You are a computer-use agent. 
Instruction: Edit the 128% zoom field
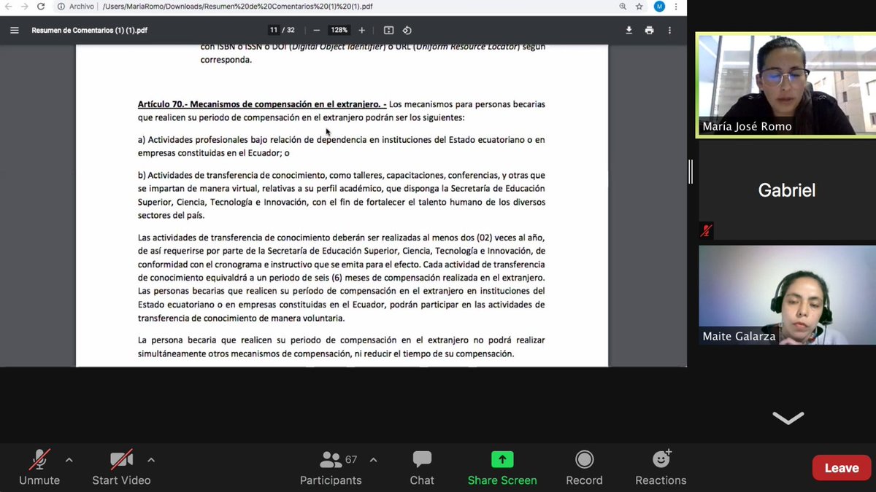[x=339, y=30]
